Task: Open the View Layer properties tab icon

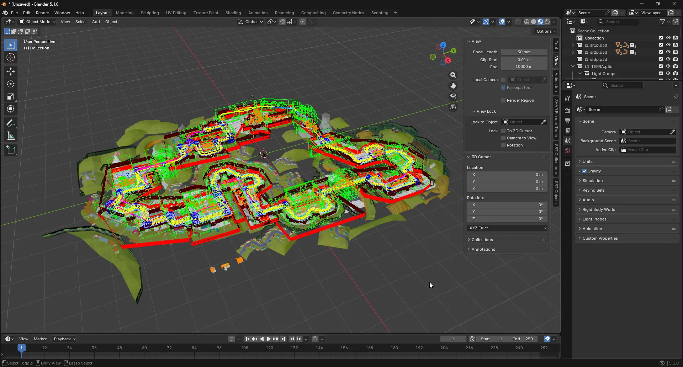Action: (x=567, y=131)
